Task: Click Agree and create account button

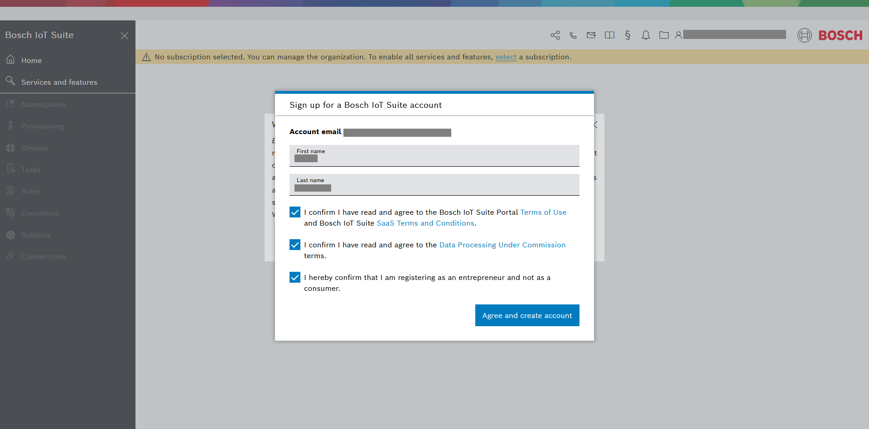Action: (x=527, y=315)
